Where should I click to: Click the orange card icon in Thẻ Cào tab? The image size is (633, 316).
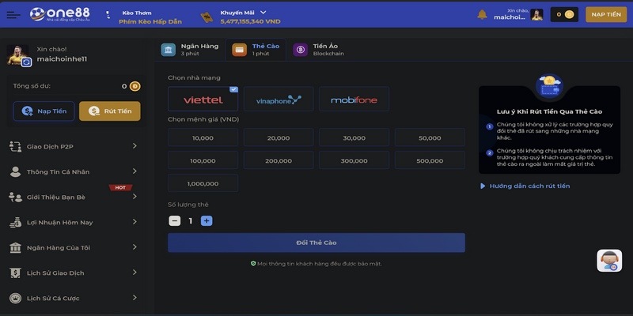(240, 50)
